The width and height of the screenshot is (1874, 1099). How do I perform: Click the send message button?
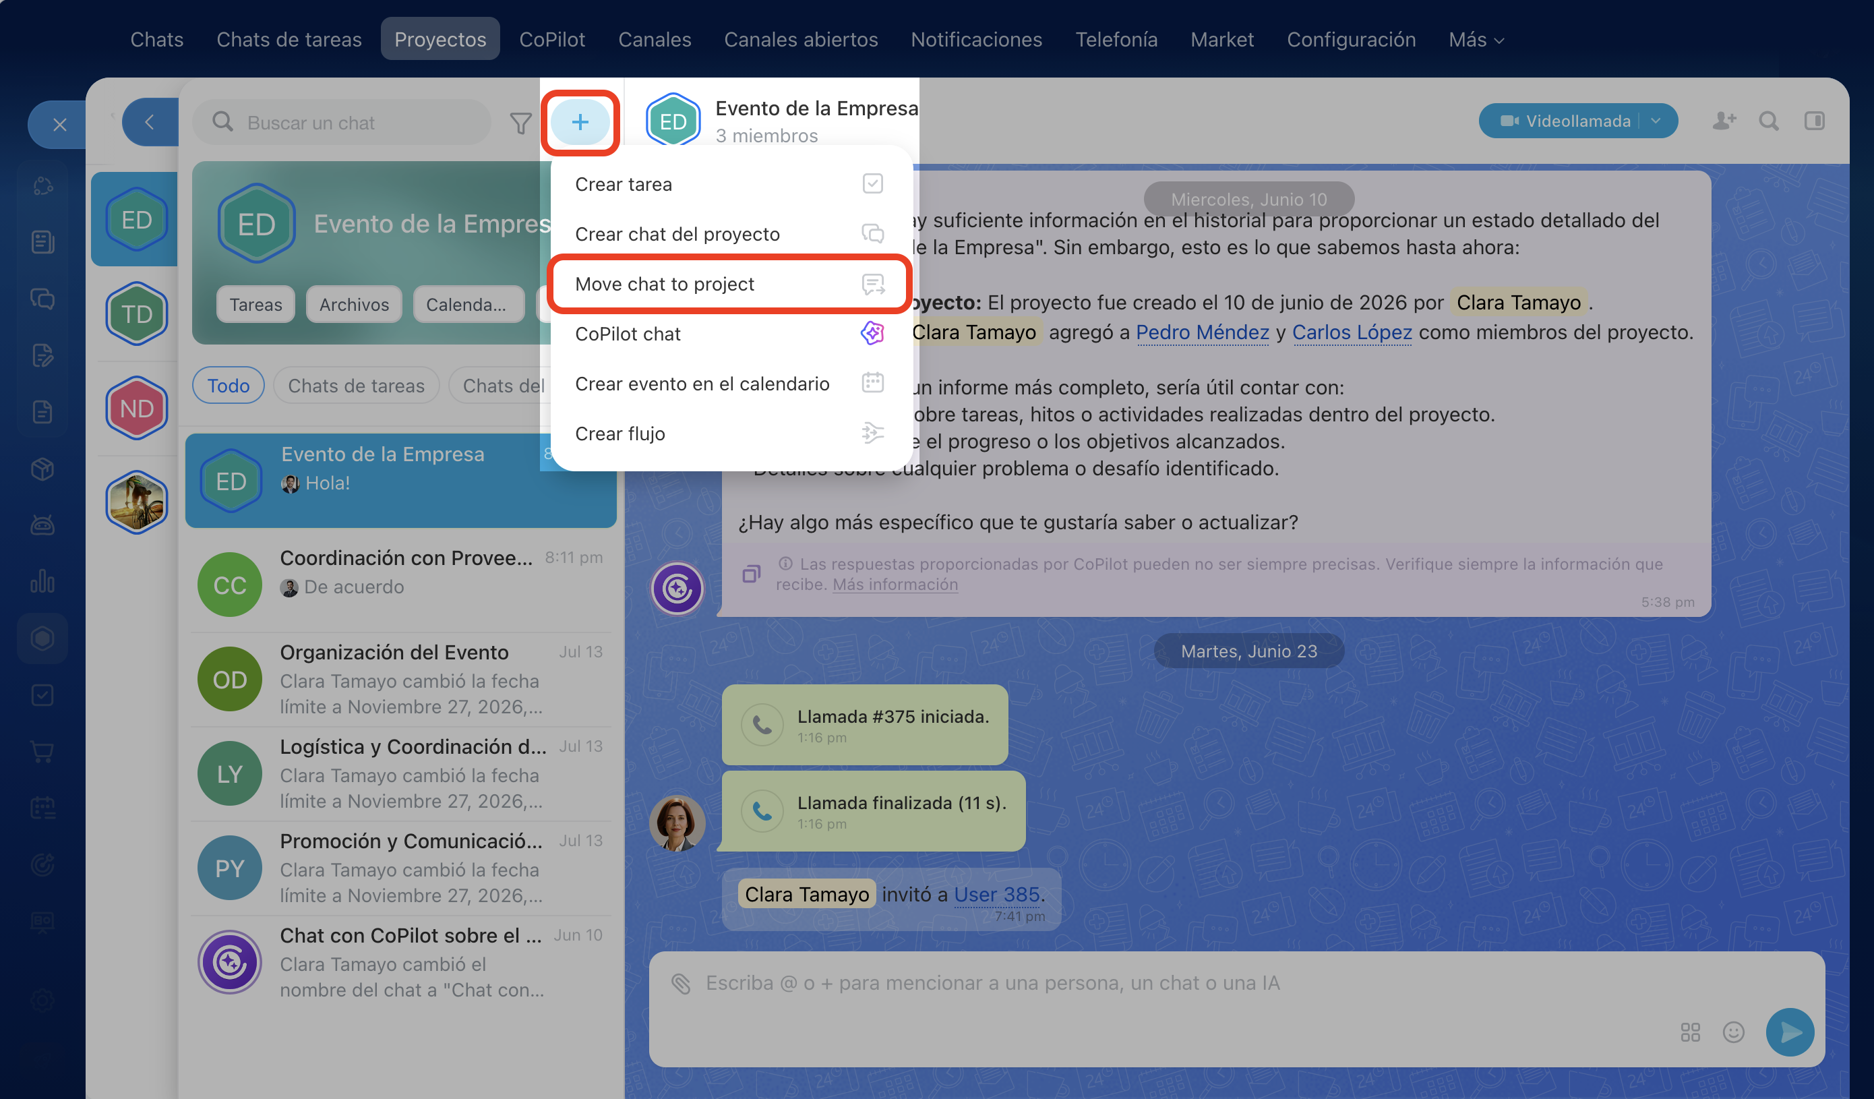(x=1790, y=1032)
